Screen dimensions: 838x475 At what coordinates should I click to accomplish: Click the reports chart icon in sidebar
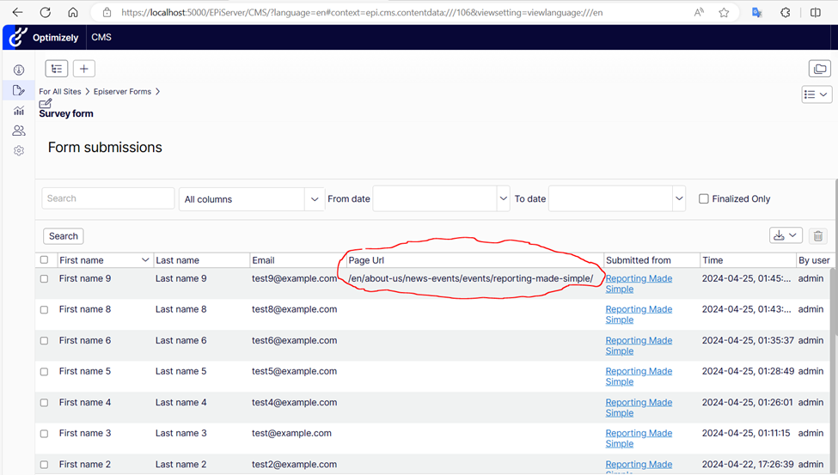[x=18, y=111]
